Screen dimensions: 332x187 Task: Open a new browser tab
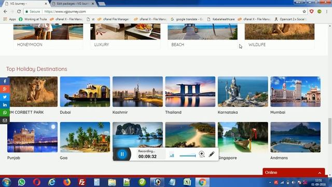tap(102, 4)
